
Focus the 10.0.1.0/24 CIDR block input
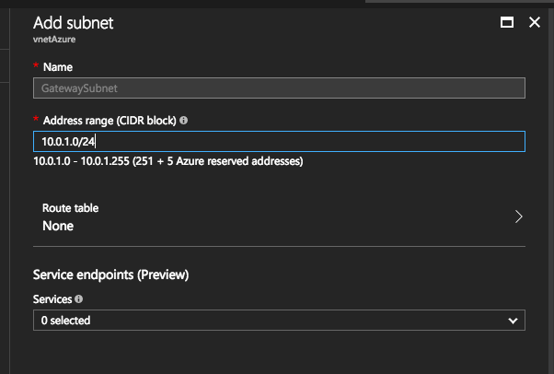point(279,142)
